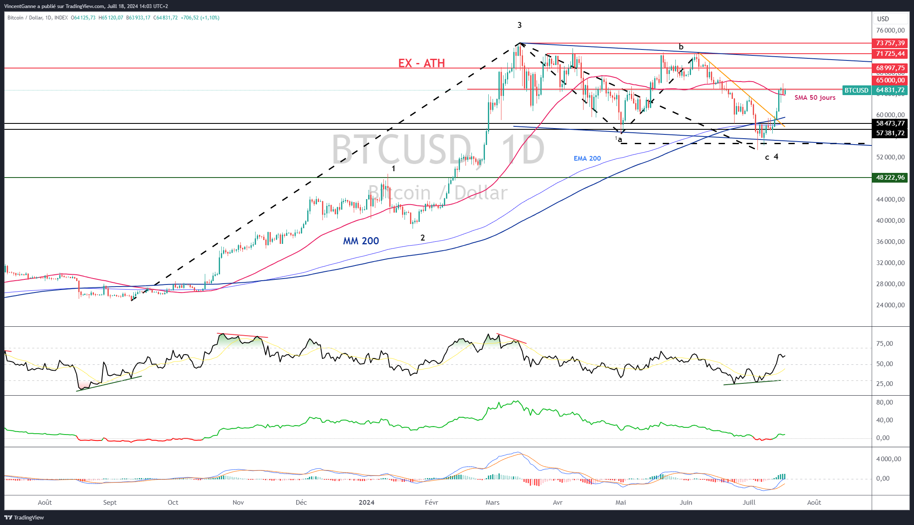Select the EMA 200 text label
Viewport: 914px width, 525px height.
pos(587,159)
